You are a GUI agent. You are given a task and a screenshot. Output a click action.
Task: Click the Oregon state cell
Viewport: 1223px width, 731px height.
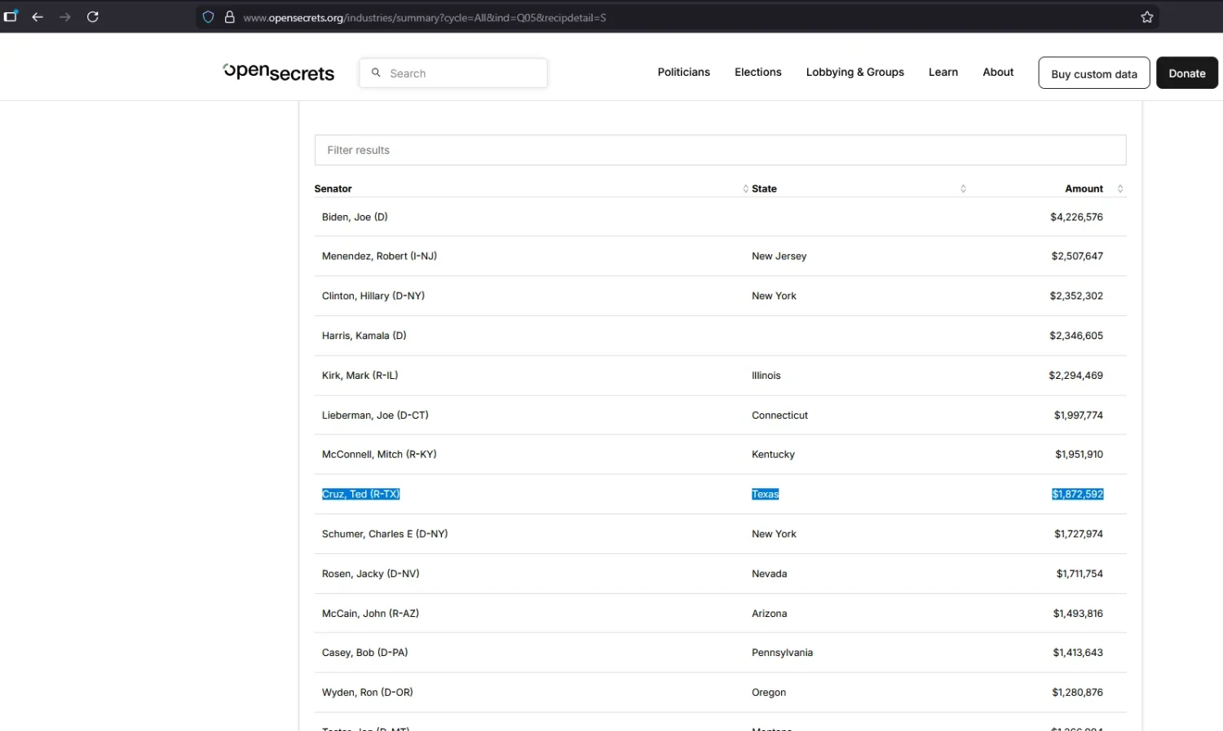click(769, 693)
